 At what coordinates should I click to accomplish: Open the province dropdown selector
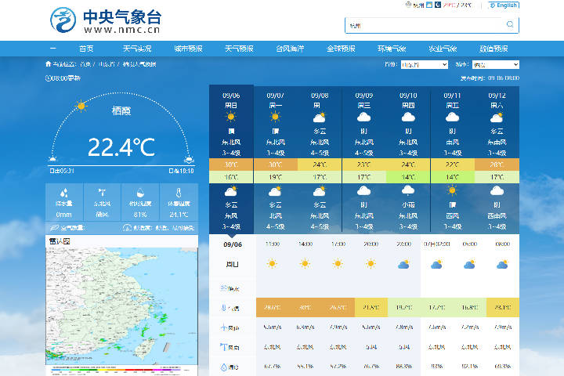(x=425, y=65)
